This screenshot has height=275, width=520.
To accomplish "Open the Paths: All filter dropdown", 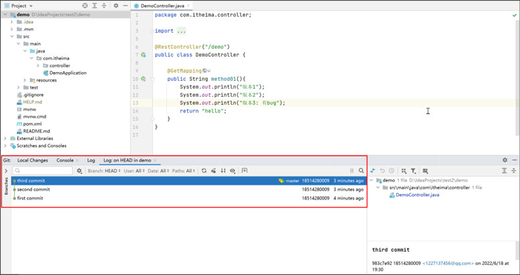I will coord(183,171).
